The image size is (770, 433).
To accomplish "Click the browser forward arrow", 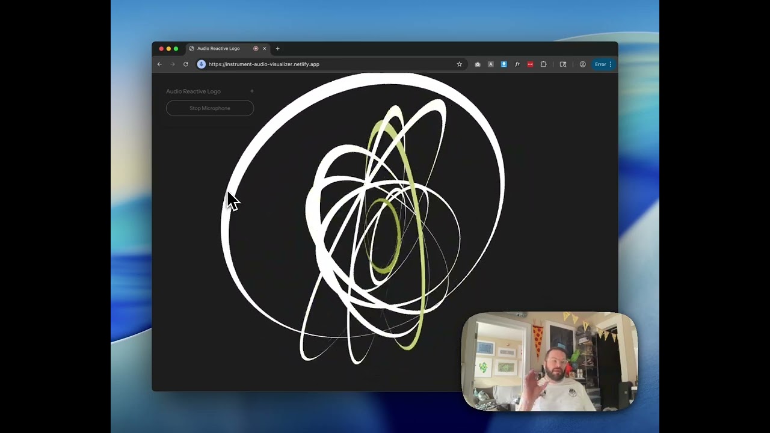I will click(x=173, y=64).
